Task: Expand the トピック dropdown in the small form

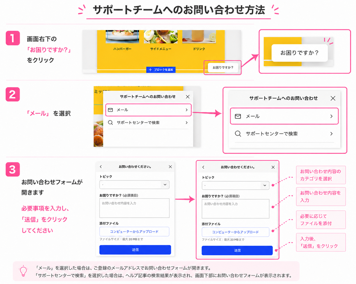Action: click(x=165, y=185)
